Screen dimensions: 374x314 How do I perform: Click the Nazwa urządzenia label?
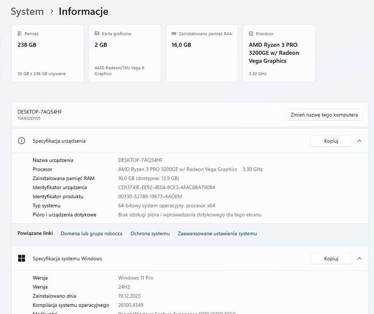click(x=53, y=160)
